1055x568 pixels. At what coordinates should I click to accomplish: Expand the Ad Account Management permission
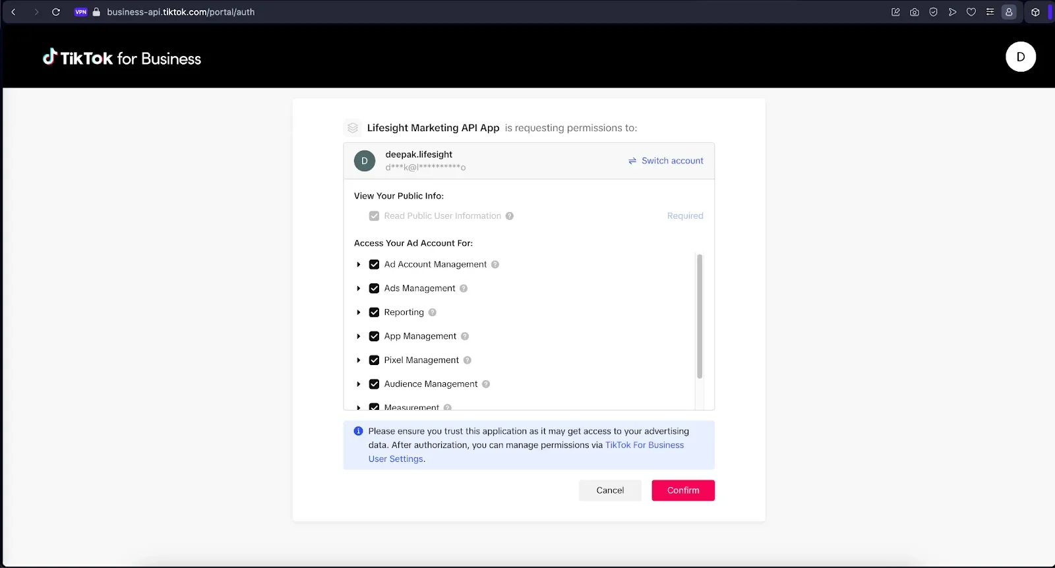coord(358,265)
